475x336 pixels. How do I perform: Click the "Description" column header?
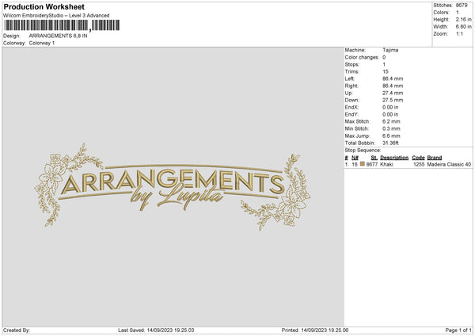[x=394, y=158]
